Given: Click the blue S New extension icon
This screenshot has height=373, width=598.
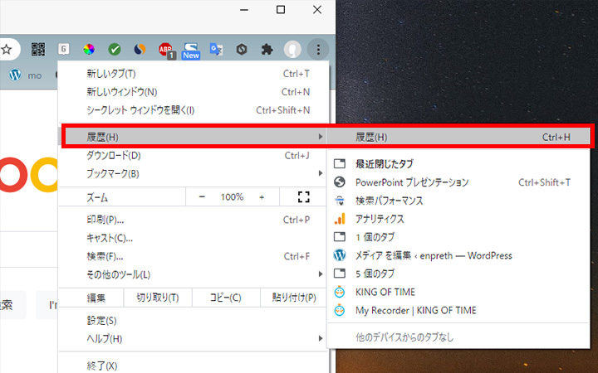Looking at the screenshot, I should tap(191, 51).
